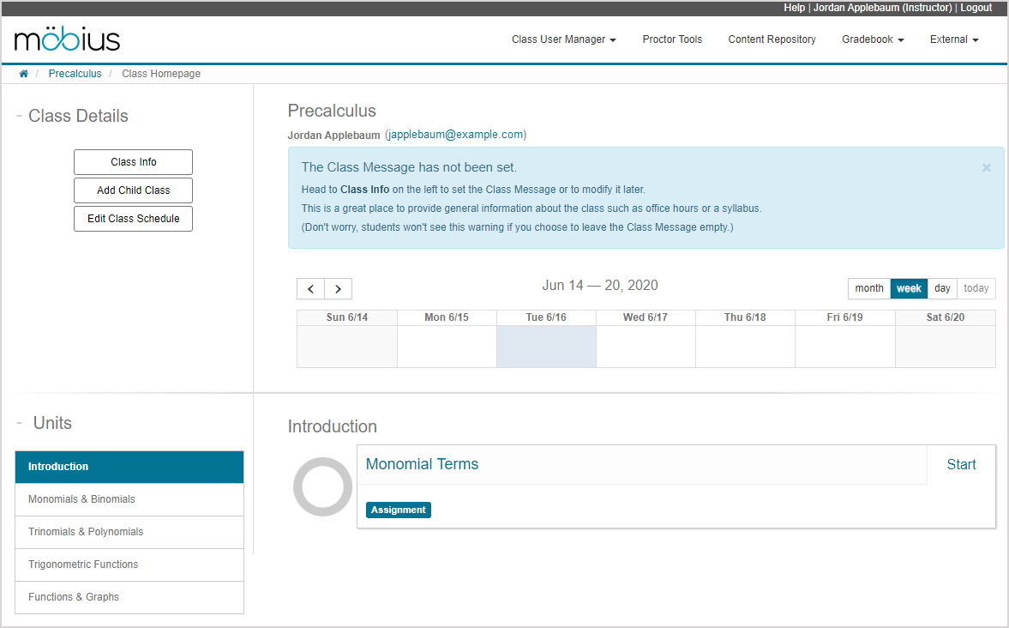Select the week calendar view
Viewport: 1009px width, 628px height.
pyautogui.click(x=909, y=288)
